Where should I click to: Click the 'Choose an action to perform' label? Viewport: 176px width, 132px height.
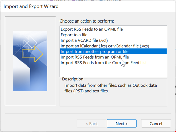tap(87, 21)
